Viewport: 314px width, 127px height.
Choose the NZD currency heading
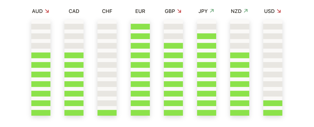click(236, 11)
